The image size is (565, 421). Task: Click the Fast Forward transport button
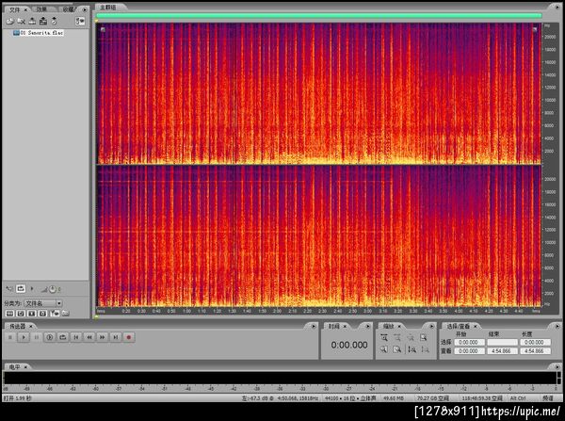(103, 337)
